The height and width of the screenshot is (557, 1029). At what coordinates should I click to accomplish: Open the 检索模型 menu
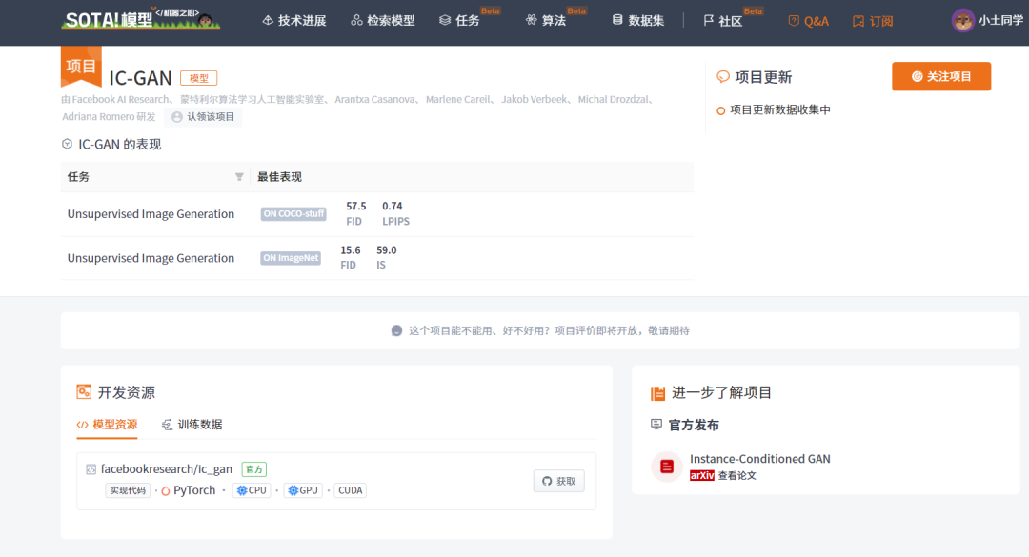click(x=383, y=21)
